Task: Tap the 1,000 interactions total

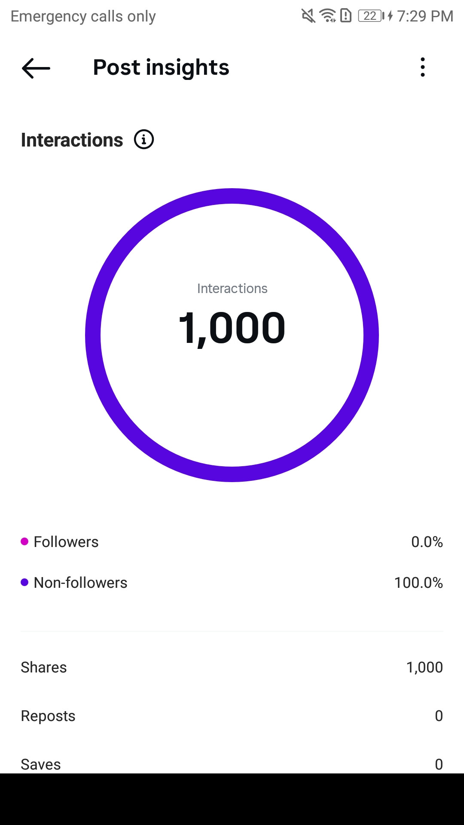Action: [232, 329]
